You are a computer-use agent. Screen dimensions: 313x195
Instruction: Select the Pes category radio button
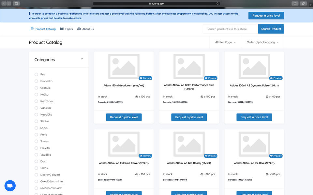click(36, 74)
